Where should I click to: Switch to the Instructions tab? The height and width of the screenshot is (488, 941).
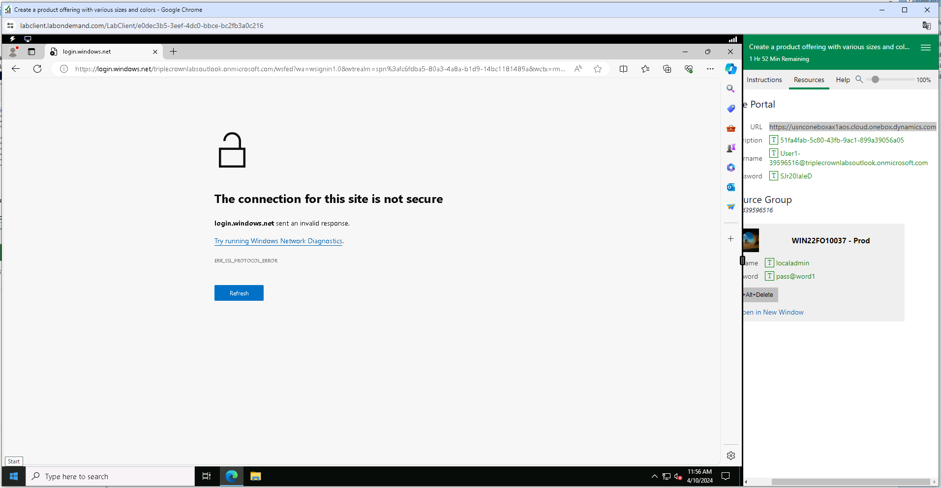tap(764, 80)
